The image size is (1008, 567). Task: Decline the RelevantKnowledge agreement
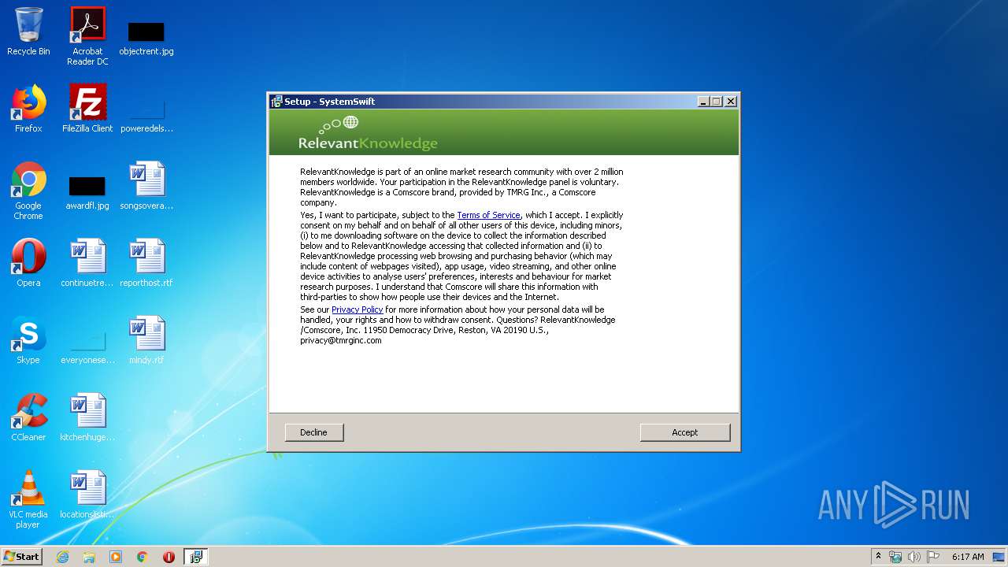[313, 432]
